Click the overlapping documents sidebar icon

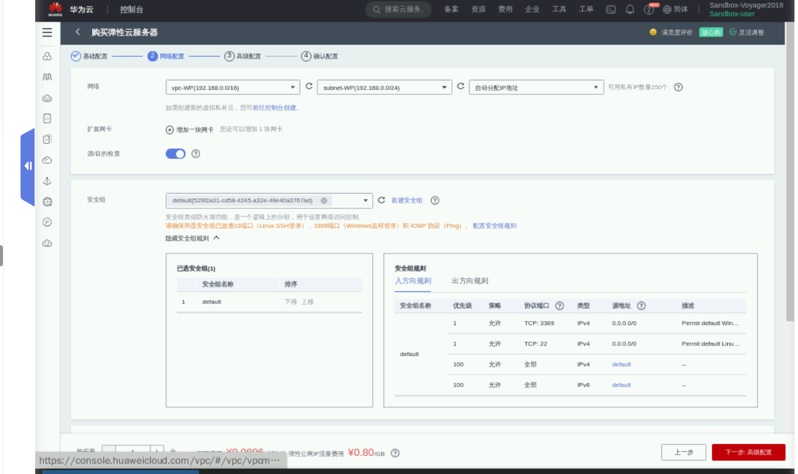click(47, 139)
